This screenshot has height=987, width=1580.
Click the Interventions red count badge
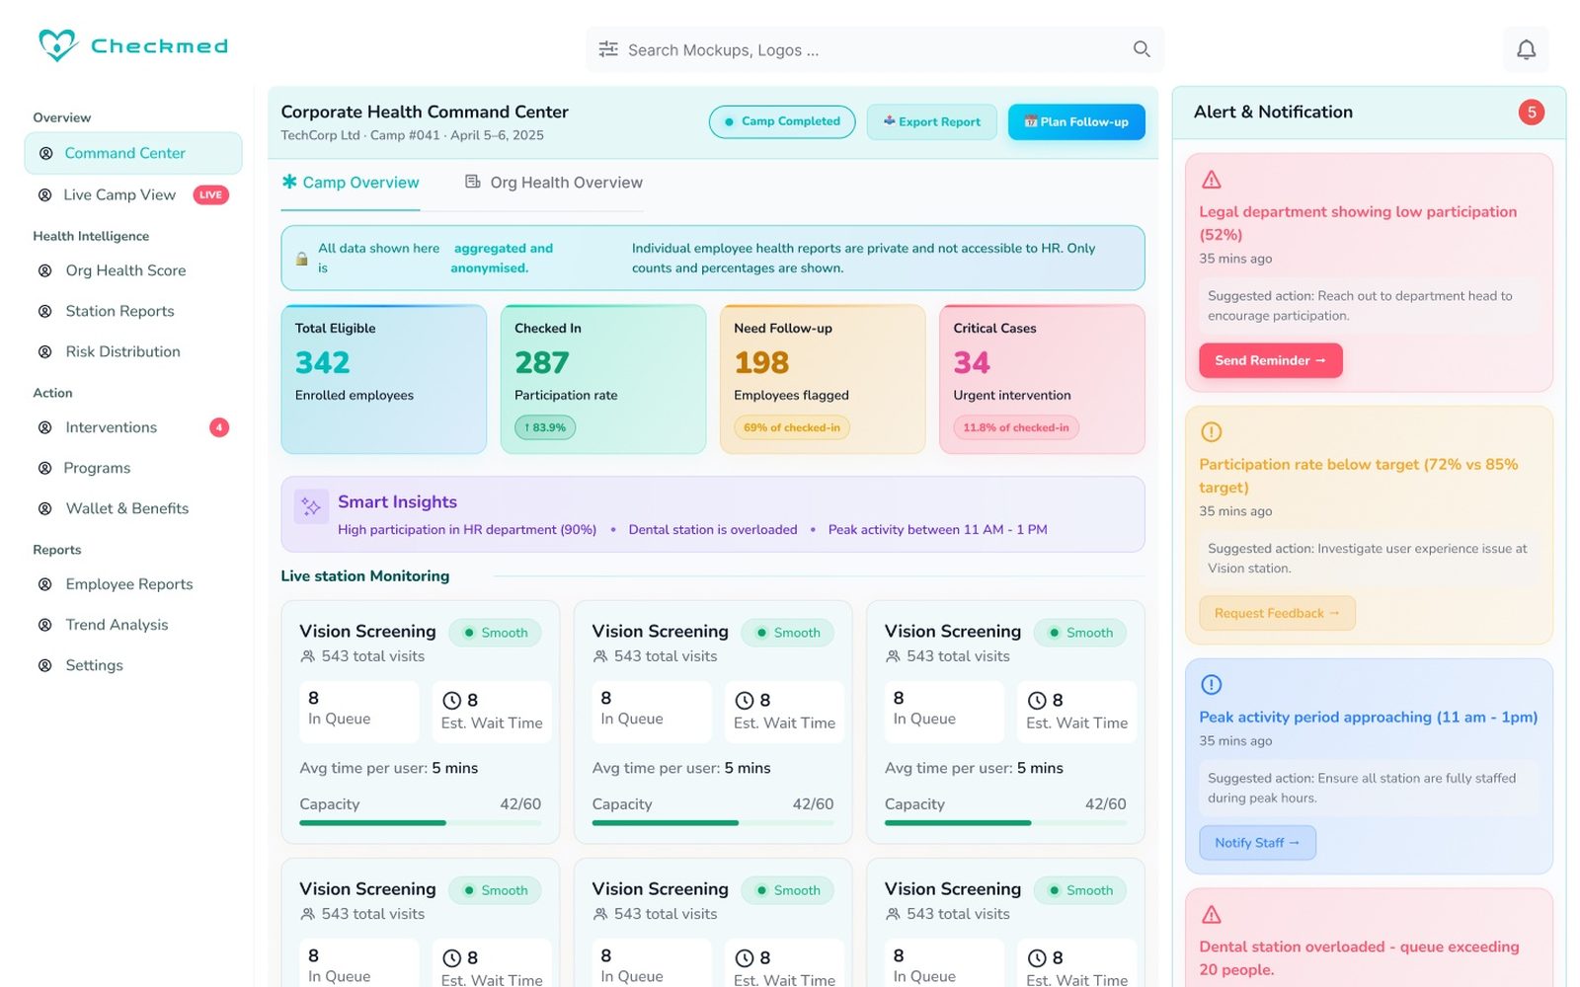tap(219, 427)
